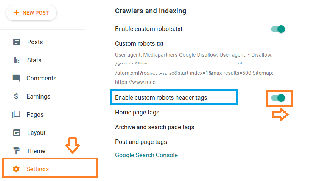Click the plus icon on New Post
319x181 pixels.
[17, 13]
